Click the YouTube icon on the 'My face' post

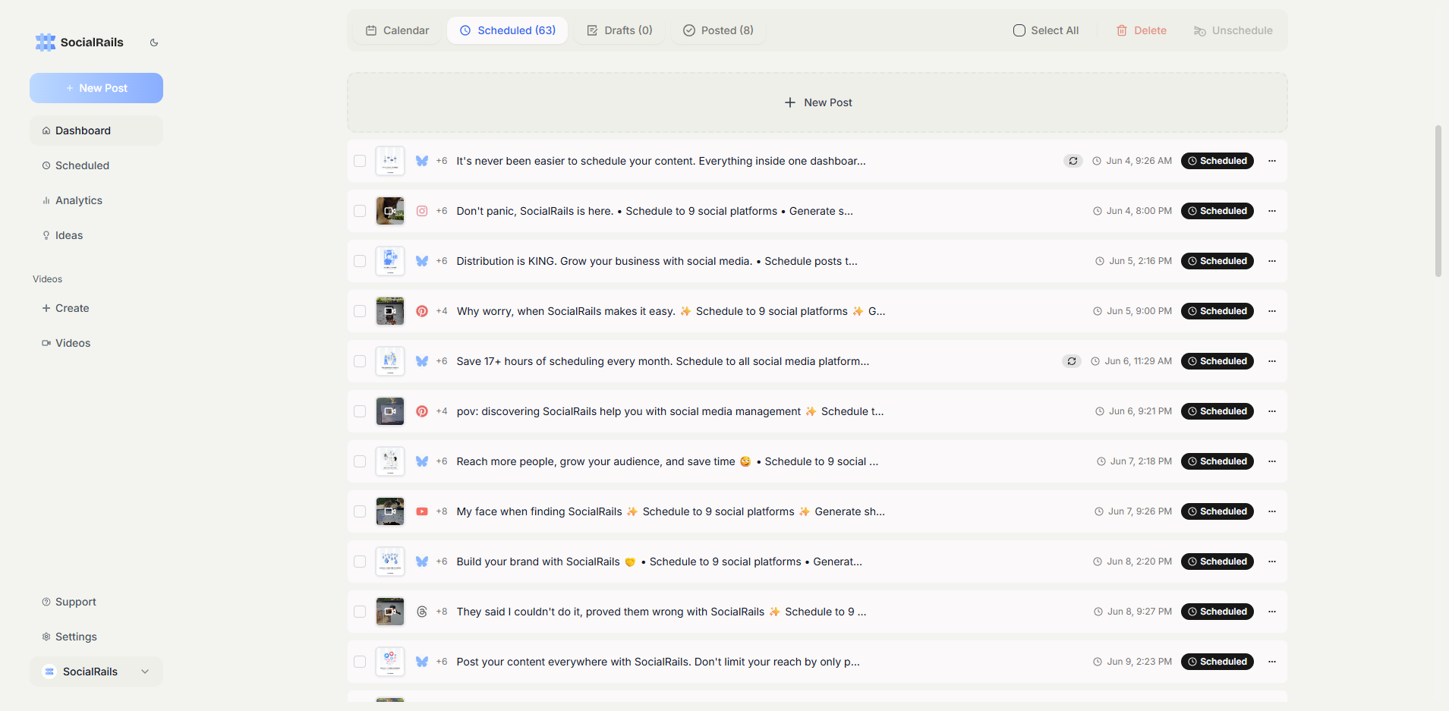click(422, 511)
